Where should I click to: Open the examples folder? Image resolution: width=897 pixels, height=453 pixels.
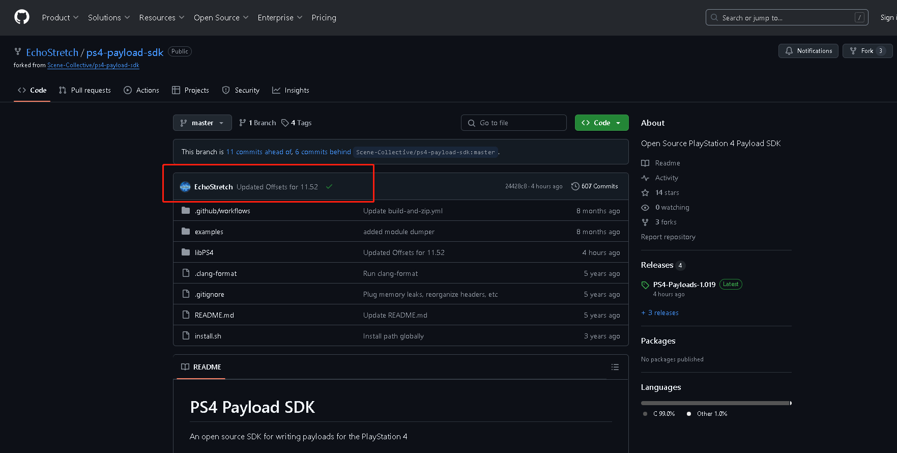point(209,232)
